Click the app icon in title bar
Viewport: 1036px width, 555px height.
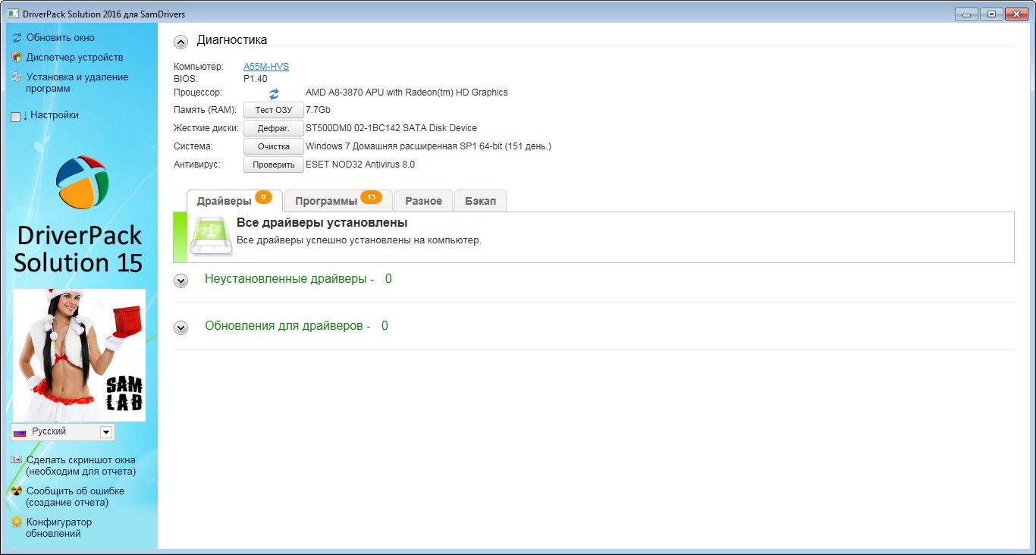coord(13,14)
